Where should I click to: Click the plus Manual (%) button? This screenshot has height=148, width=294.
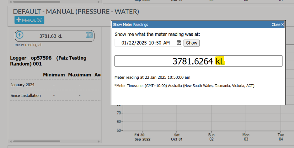pyautogui.click(x=29, y=20)
